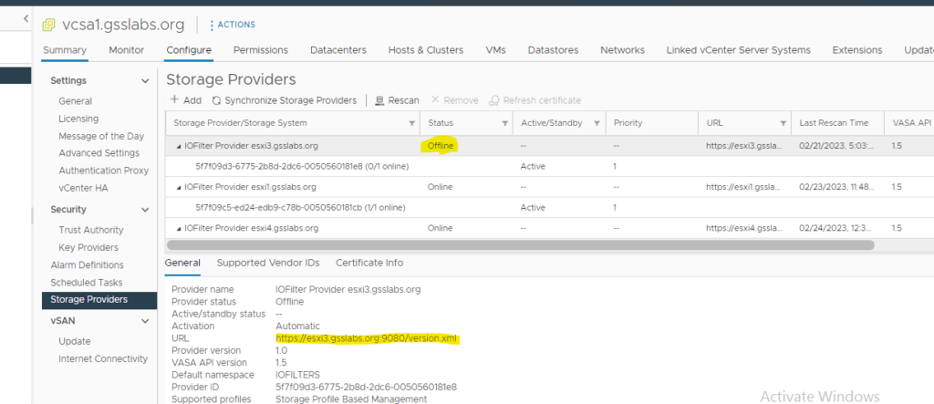Screen dimensions: 934x404
Task: Collapse IOFilter Provider esxi3.gsslabs.org row
Action: click(180, 147)
